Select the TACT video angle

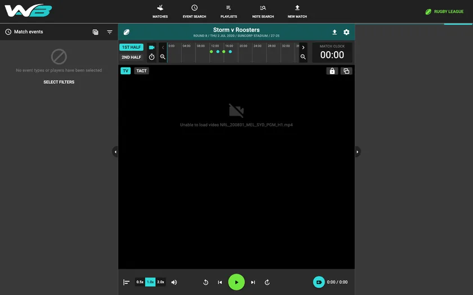coord(141,71)
